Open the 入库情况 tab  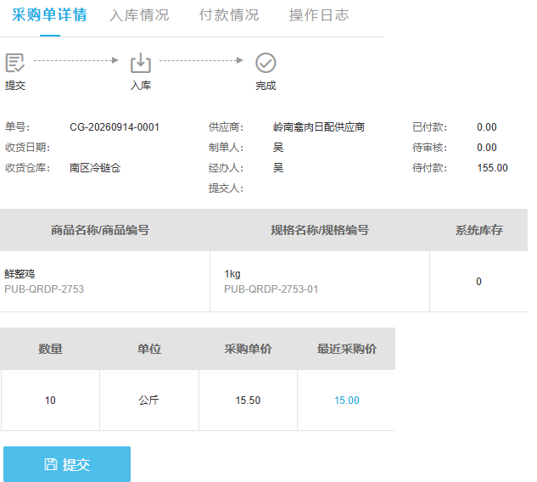(x=139, y=15)
